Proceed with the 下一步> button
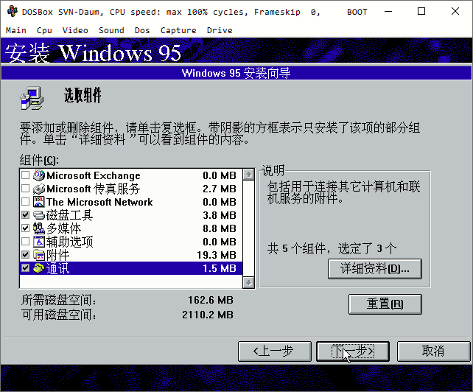Image resolution: width=473 pixels, height=392 pixels. (353, 351)
